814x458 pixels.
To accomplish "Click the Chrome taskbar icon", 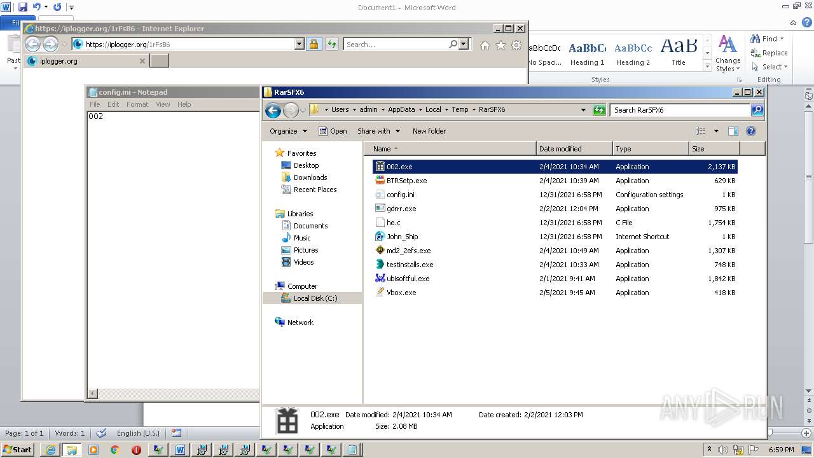I will (114, 450).
